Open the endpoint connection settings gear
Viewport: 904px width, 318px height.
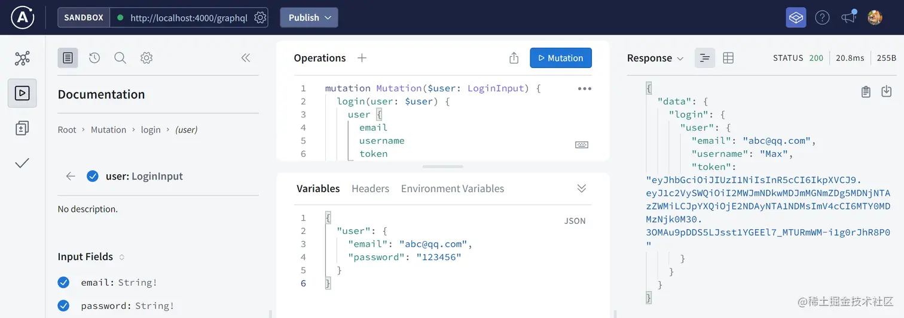click(260, 17)
